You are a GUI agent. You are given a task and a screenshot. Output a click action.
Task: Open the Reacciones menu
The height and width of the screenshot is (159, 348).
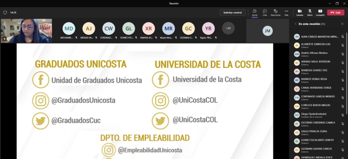click(x=275, y=12)
